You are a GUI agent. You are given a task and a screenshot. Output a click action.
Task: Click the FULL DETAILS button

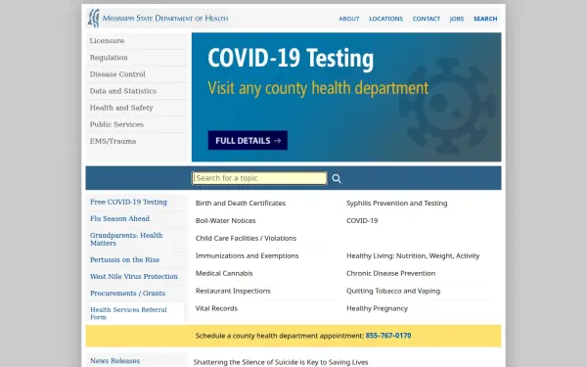pos(248,140)
